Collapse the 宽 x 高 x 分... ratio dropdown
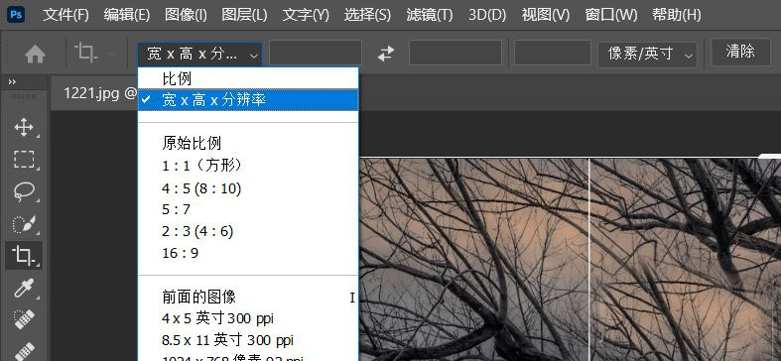 199,54
